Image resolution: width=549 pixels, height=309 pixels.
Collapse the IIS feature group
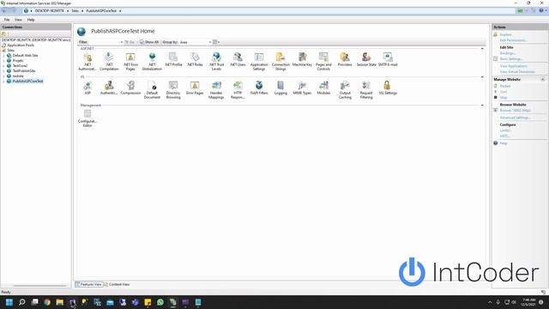pyautogui.click(x=482, y=76)
